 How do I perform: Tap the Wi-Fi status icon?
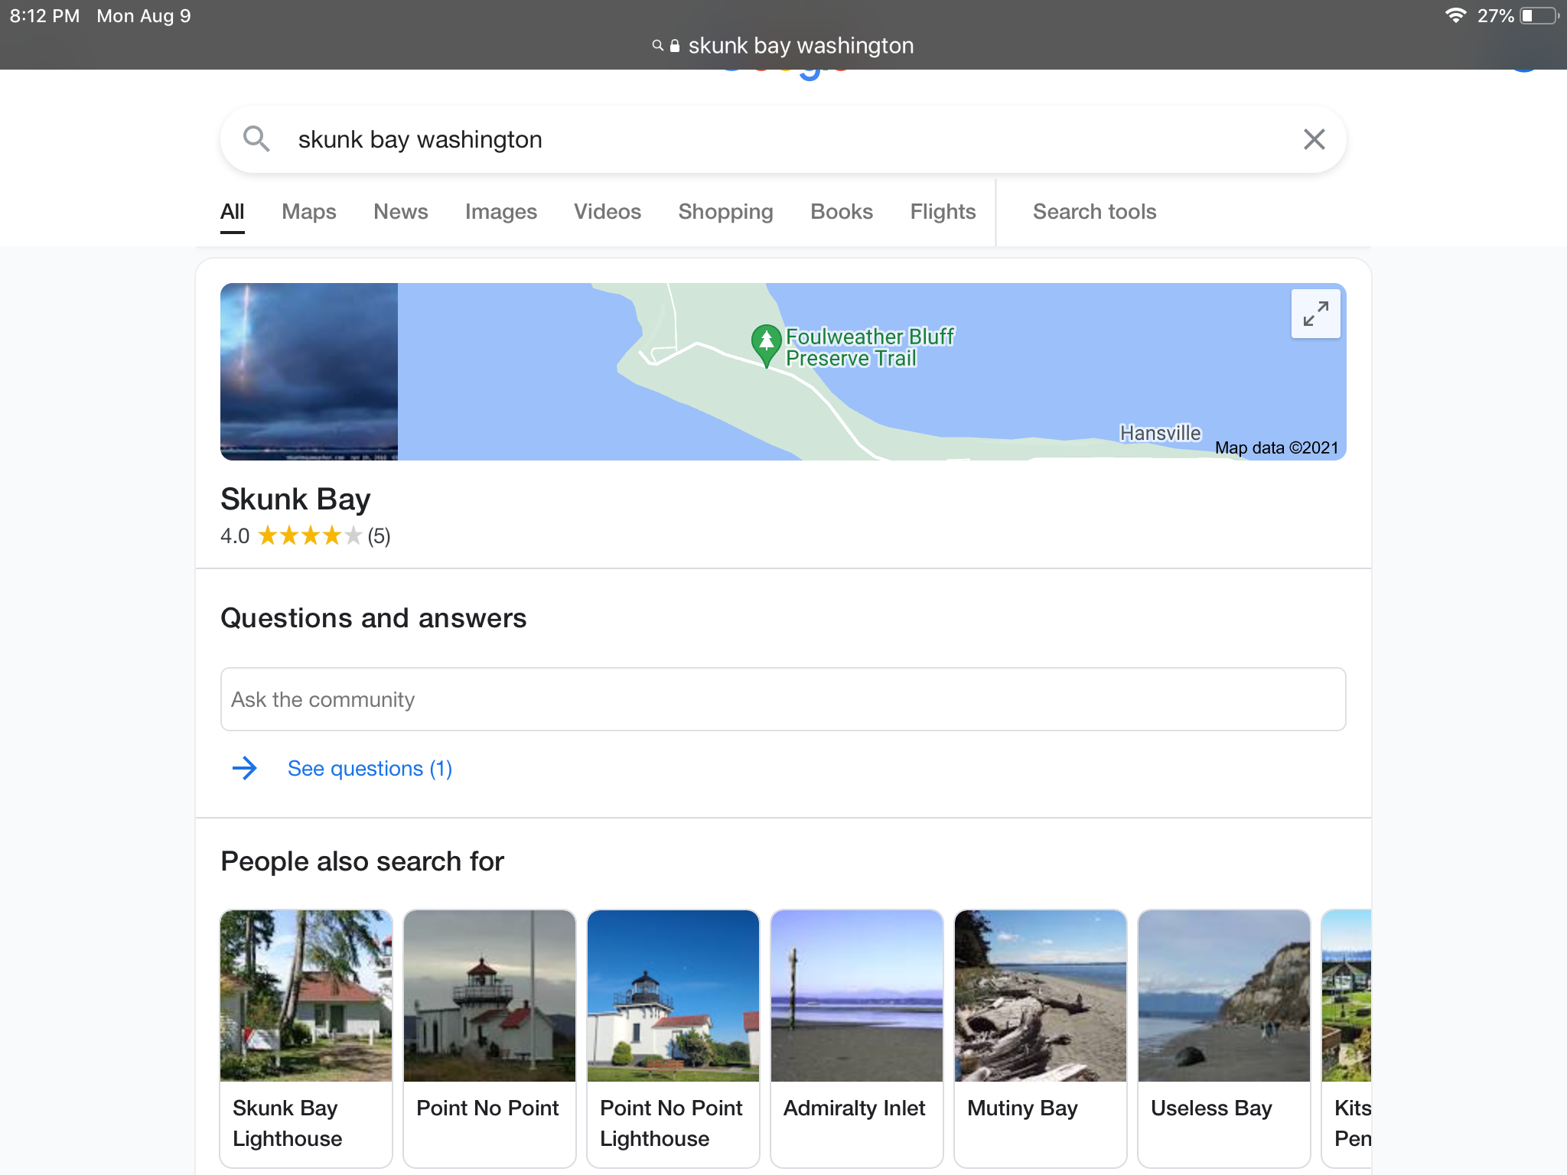click(x=1455, y=15)
